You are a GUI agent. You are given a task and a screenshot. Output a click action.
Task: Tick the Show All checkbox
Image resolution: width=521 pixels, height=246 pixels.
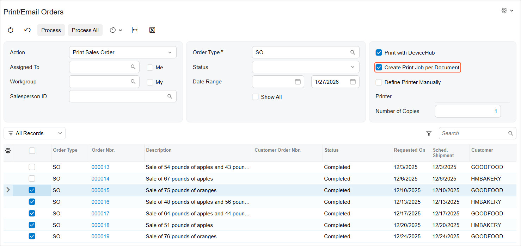[x=256, y=97]
